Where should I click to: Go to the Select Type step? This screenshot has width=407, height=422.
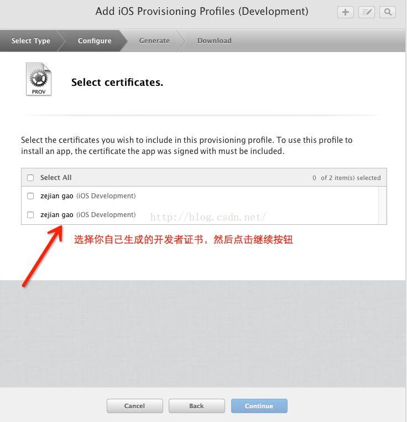31,40
